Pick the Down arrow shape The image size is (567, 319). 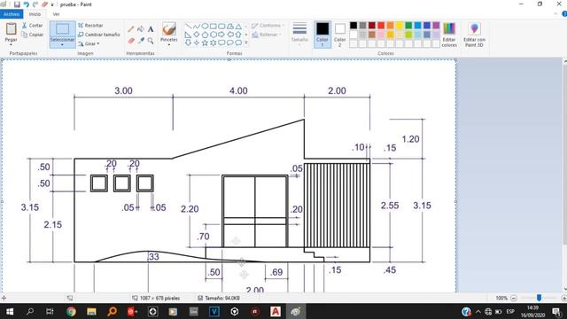(188, 43)
